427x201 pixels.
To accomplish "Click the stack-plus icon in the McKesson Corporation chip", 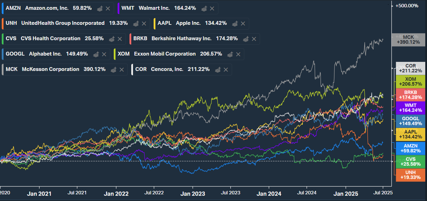I will (x=114, y=70).
